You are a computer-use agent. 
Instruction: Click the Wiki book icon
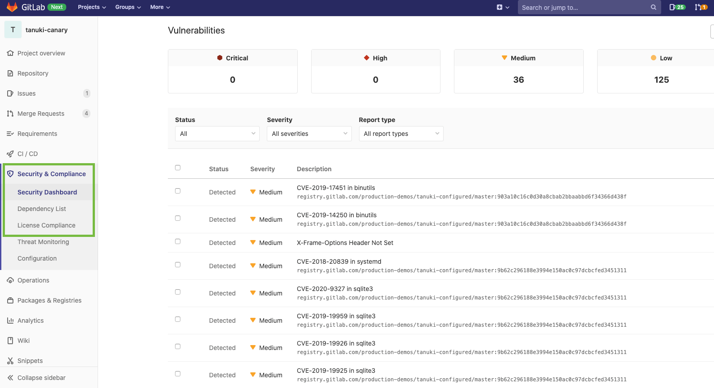pos(10,341)
